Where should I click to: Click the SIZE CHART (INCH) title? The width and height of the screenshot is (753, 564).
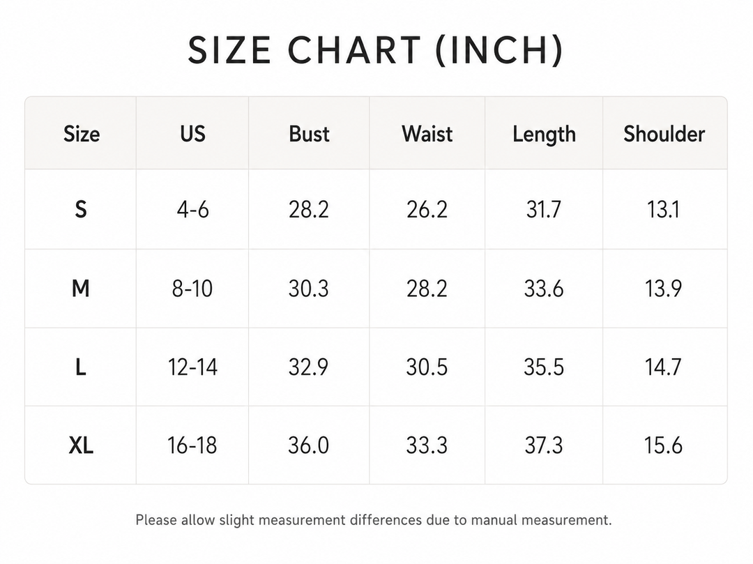click(376, 50)
